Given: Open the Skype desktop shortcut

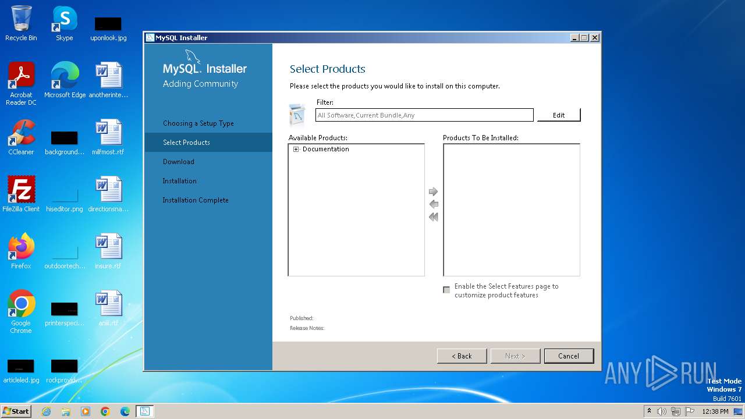Looking at the screenshot, I should 65,23.
